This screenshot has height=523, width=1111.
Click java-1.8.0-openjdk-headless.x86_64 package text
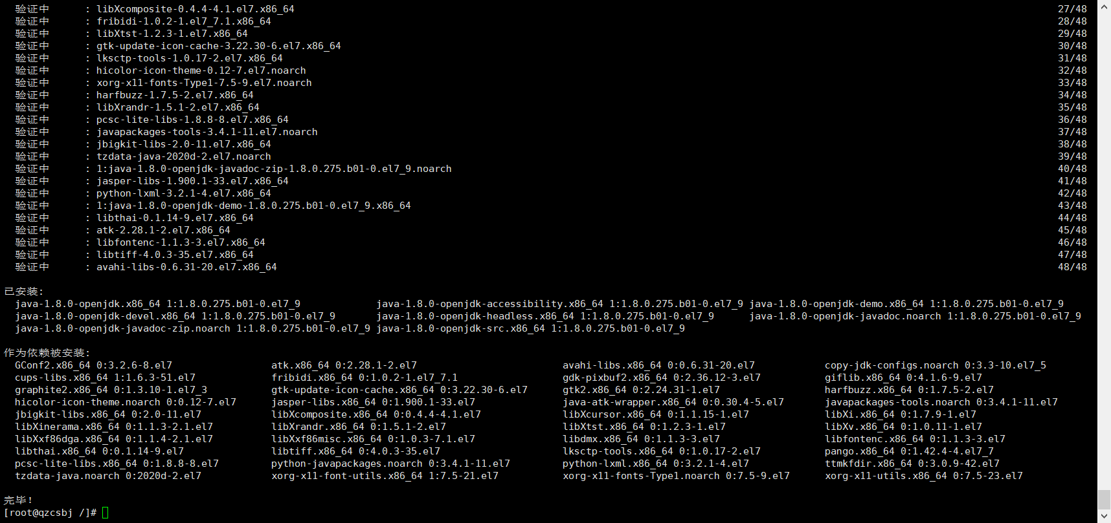[x=475, y=316]
